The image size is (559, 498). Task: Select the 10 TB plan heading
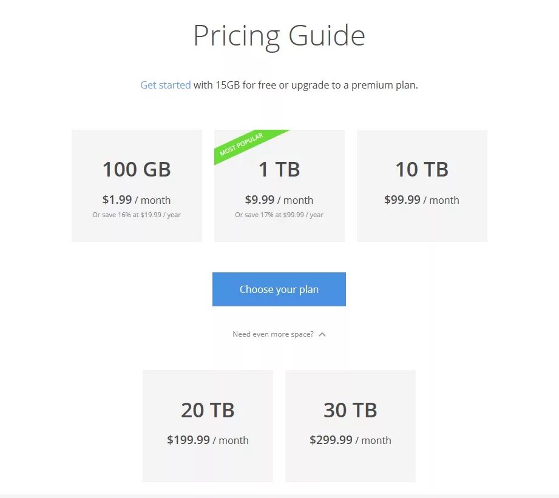(422, 169)
